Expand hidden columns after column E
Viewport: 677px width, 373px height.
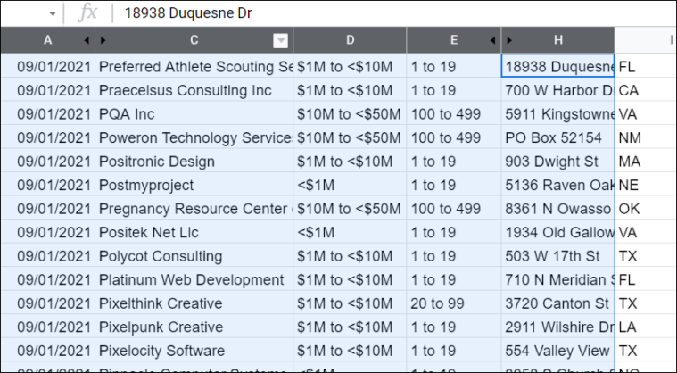click(492, 40)
